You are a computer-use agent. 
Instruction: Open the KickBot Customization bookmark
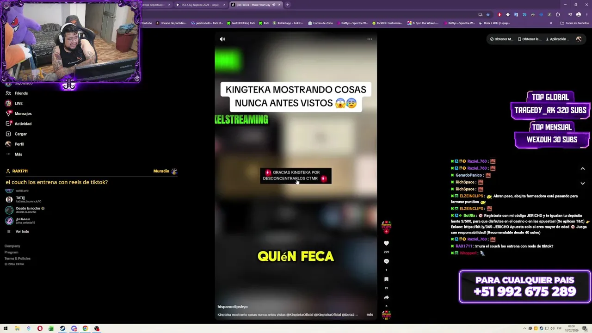(387, 23)
